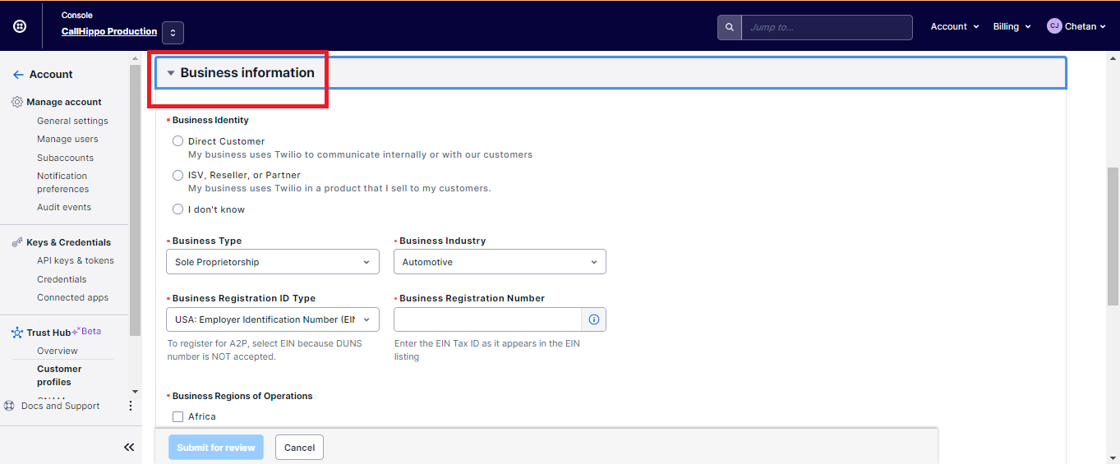
Task: Open the Twilio products grid icon
Action: coord(20,26)
